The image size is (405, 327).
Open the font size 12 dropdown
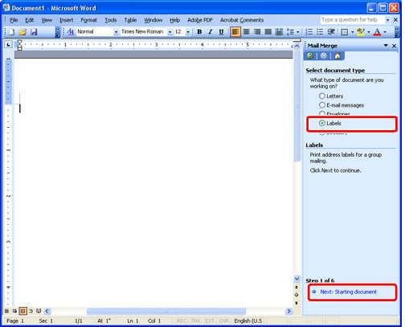point(188,32)
